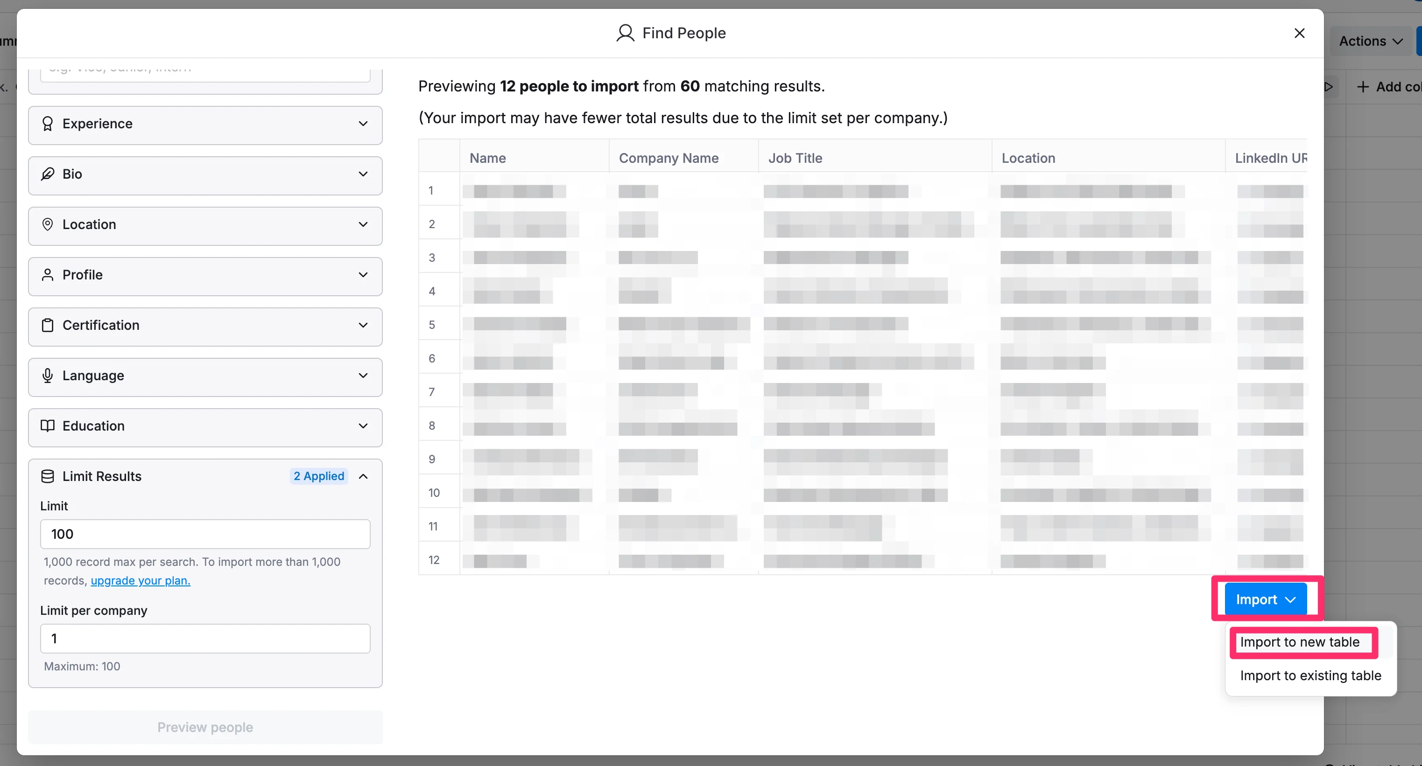Click the Limit Results database icon
1422x766 pixels.
(48, 476)
